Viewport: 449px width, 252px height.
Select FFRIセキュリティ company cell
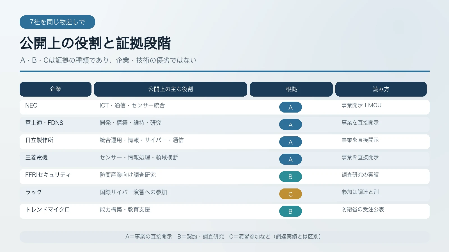click(x=48, y=175)
